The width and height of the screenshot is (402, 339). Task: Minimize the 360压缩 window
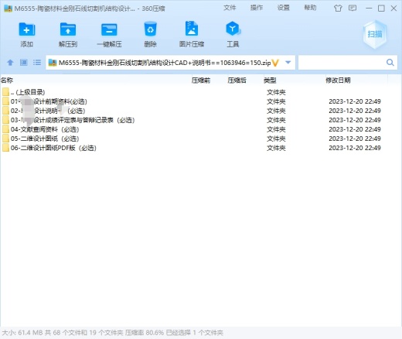point(369,9)
